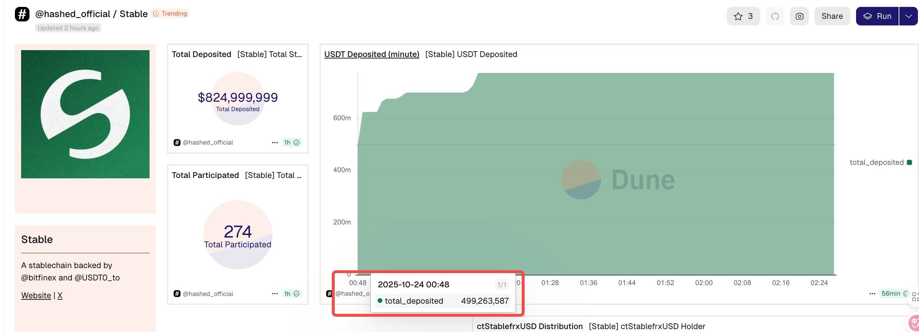Image resolution: width=919 pixels, height=332 pixels.
Task: Click @hashed_official under Total Deposited
Action: tap(208, 142)
